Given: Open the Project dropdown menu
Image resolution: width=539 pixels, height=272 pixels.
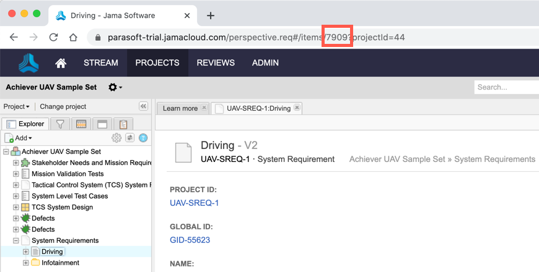Looking at the screenshot, I should 16,107.
